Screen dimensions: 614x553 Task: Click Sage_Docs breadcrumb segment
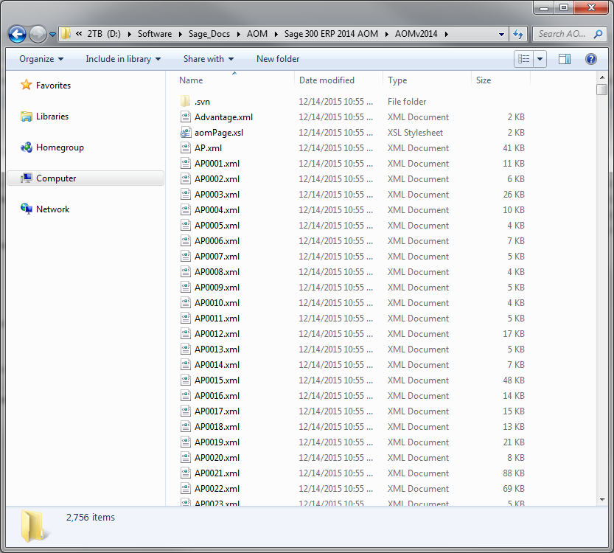209,34
